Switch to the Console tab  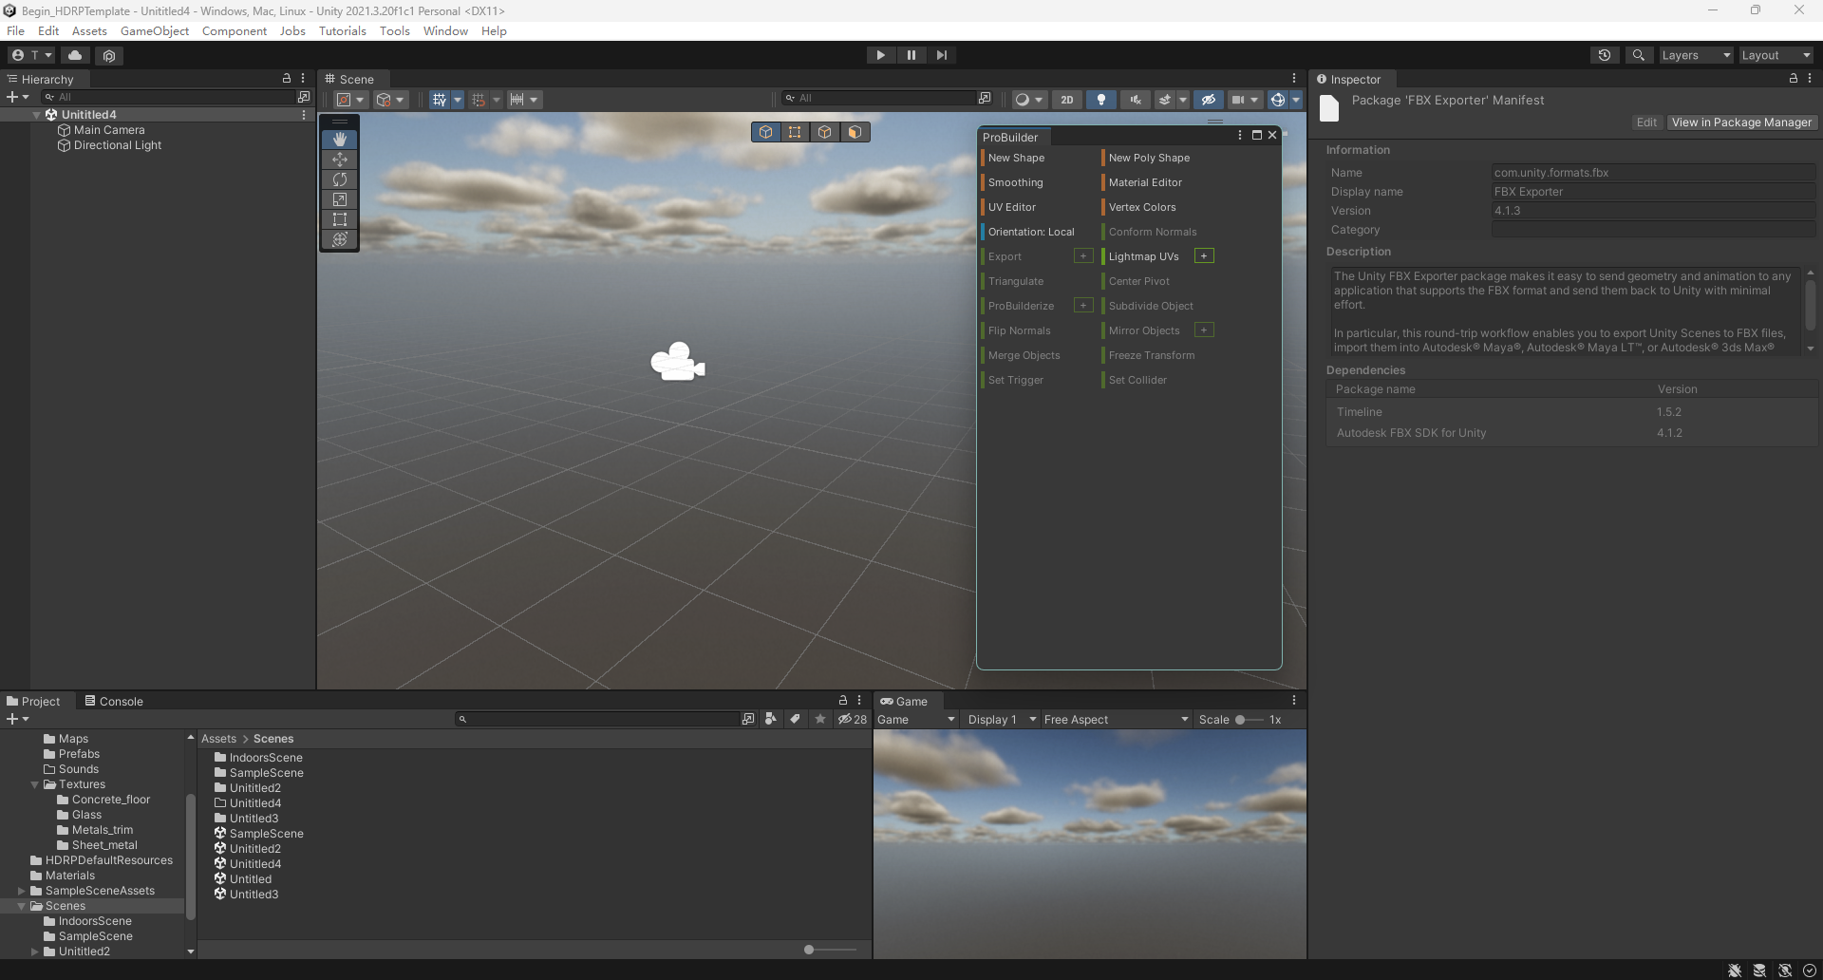coord(114,701)
